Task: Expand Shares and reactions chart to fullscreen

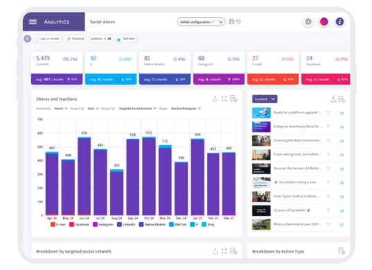Action: coord(224,99)
